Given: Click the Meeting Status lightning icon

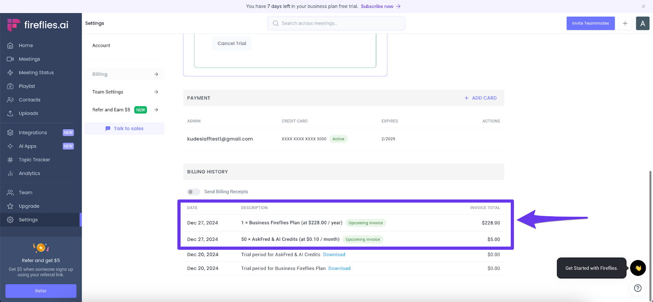Looking at the screenshot, I should pyautogui.click(x=10, y=73).
